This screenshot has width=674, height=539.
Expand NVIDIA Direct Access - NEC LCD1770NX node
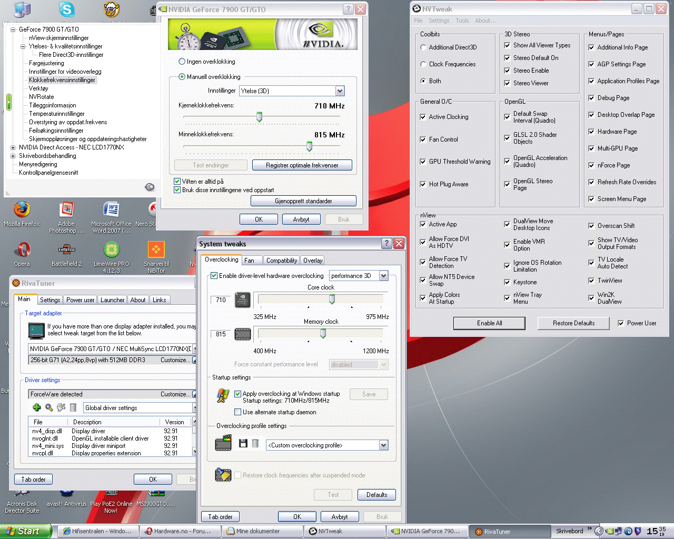point(13,147)
